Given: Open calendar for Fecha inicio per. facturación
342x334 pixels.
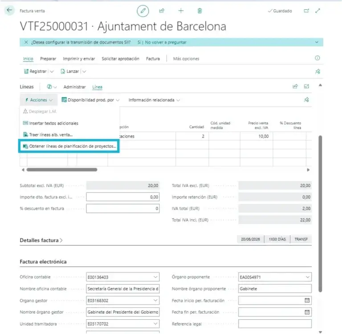Looking at the screenshot, I should 307,301.
